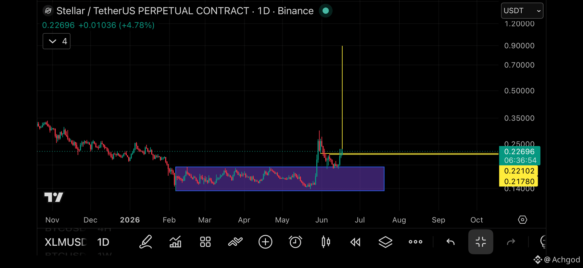583x268 pixels.
Task: Click the 0.35000 price axis label
Action: point(519,118)
